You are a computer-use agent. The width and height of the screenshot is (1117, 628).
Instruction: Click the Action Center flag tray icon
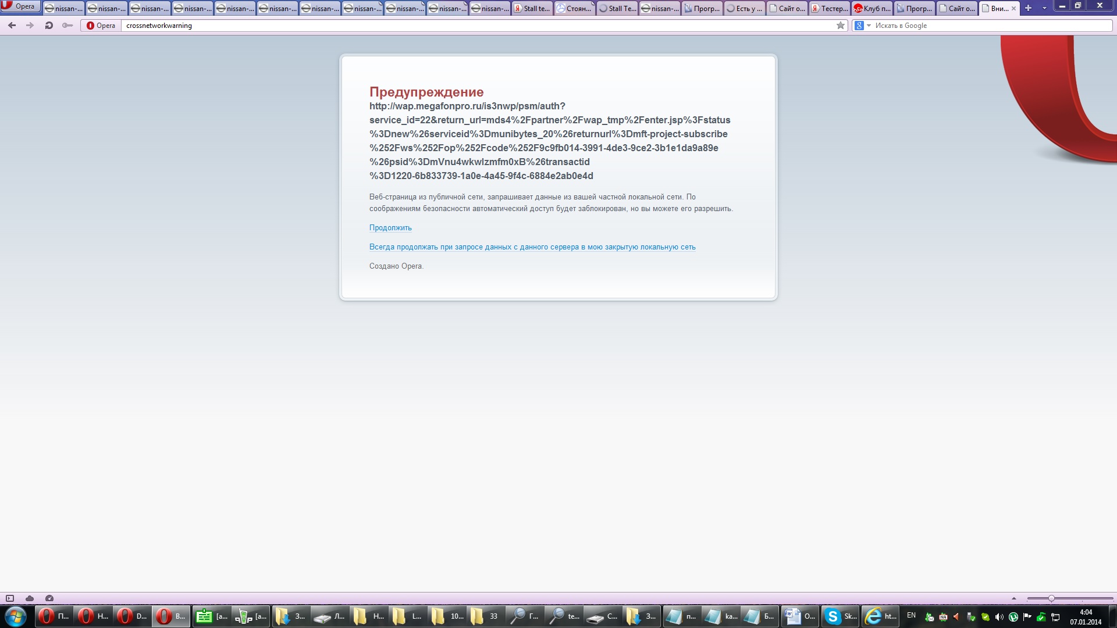pyautogui.click(x=1027, y=617)
